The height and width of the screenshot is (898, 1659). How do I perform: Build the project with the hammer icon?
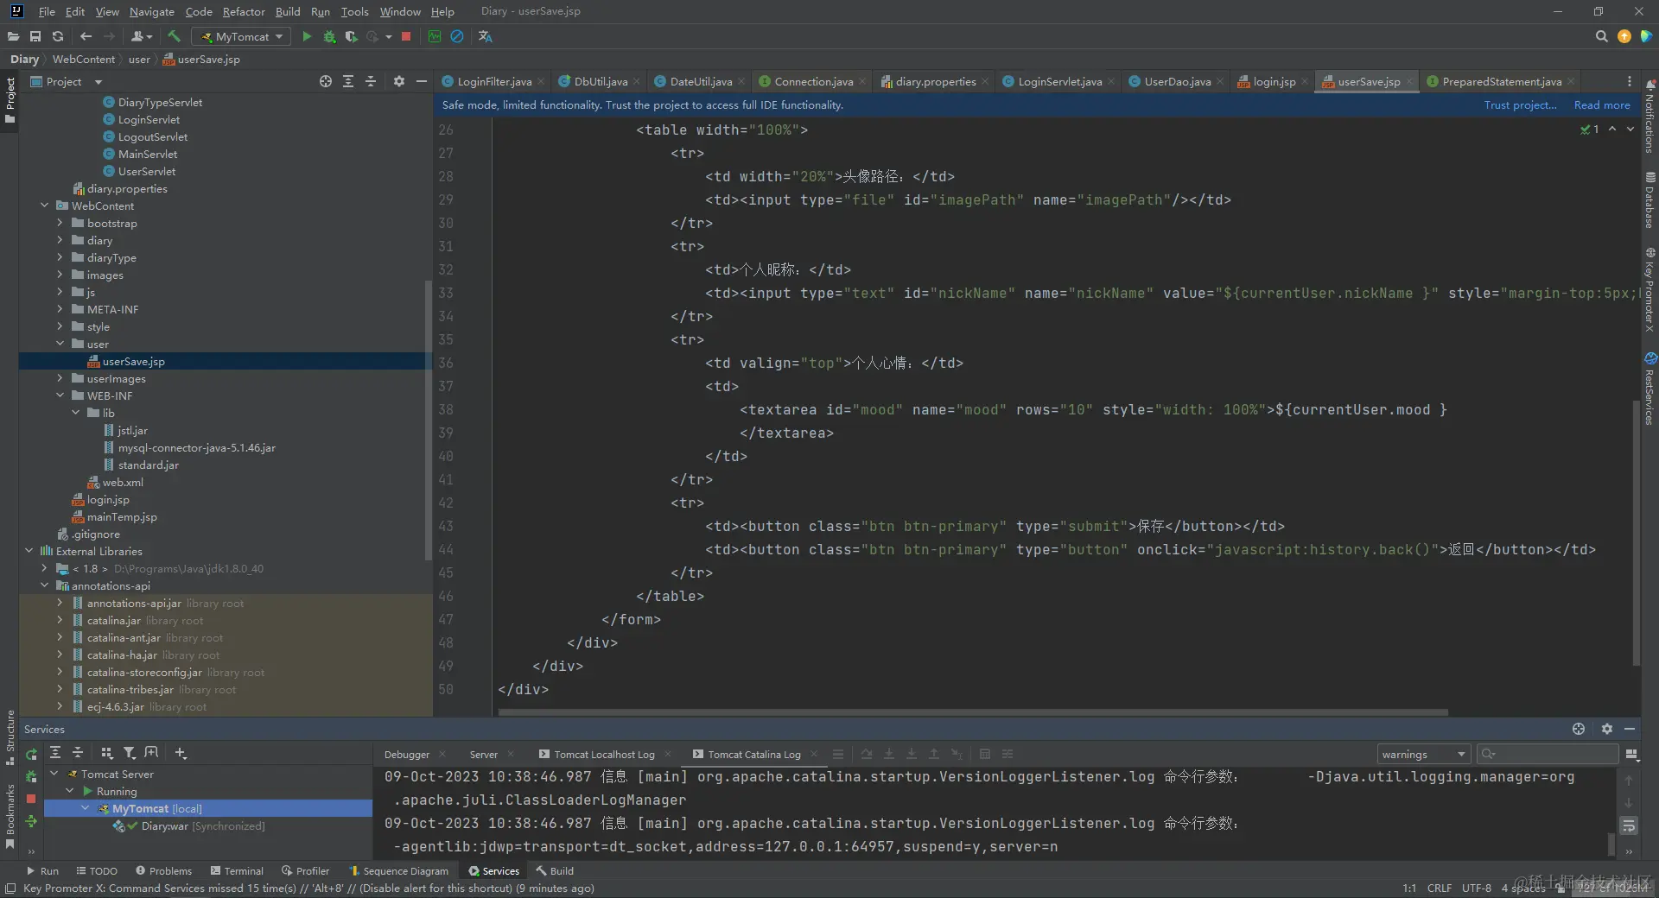pyautogui.click(x=174, y=36)
